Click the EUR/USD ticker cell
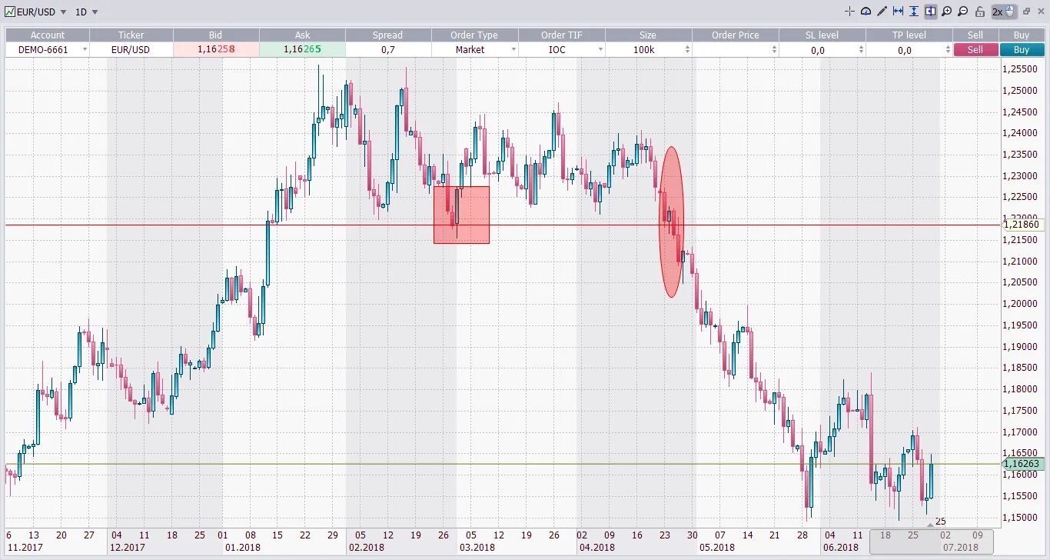Viewport: 1050px width, 560px height. coord(131,49)
